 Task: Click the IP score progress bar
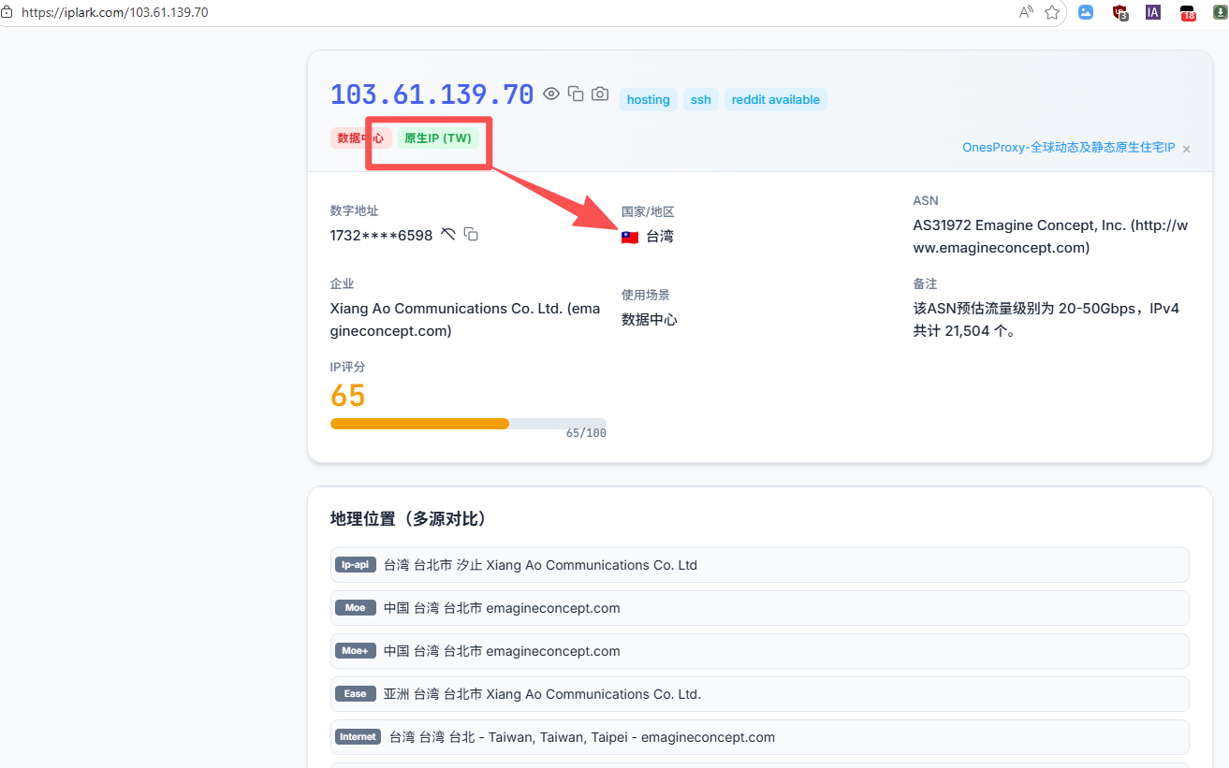[468, 424]
